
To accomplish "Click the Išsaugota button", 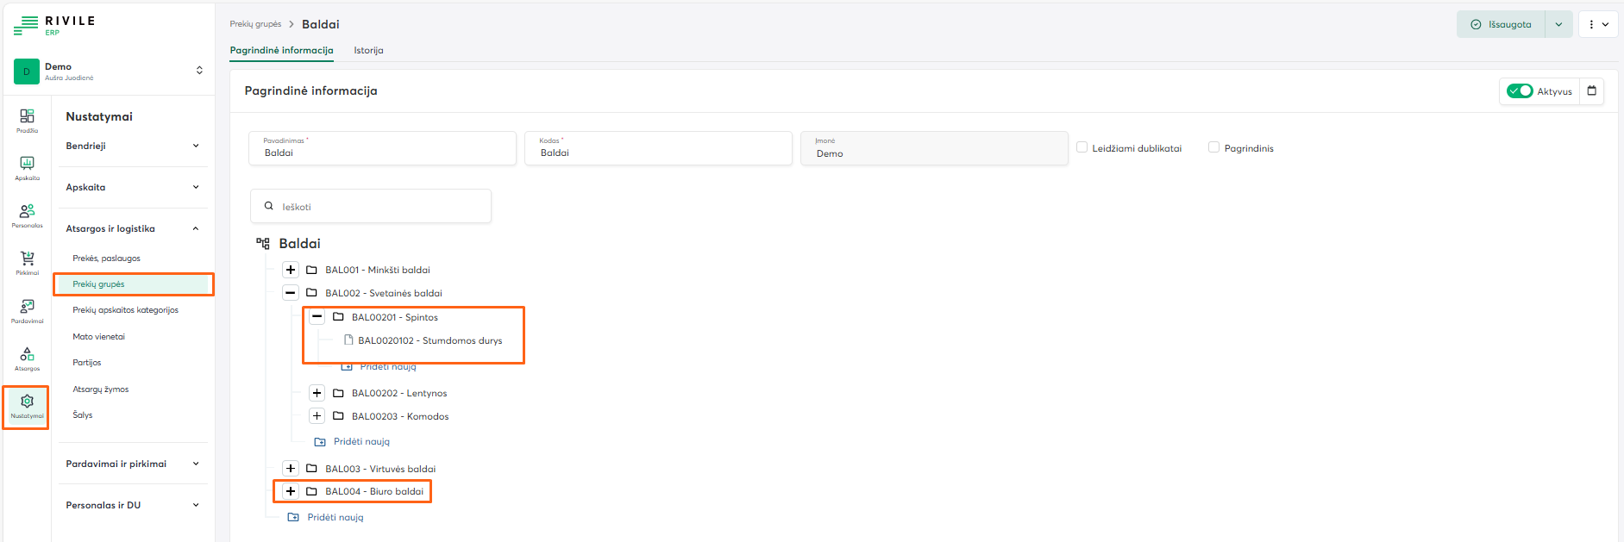I will tap(1502, 24).
